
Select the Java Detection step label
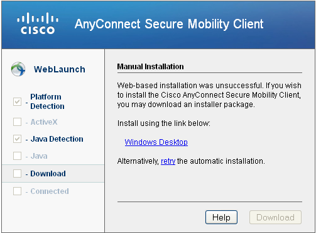[57, 139]
